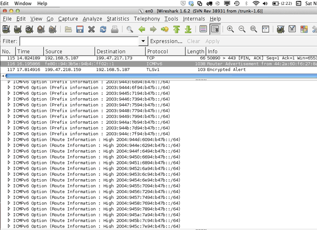The height and width of the screenshot is (230, 317).
Task: Open a capture file folder icon
Action: (x=68, y=29)
